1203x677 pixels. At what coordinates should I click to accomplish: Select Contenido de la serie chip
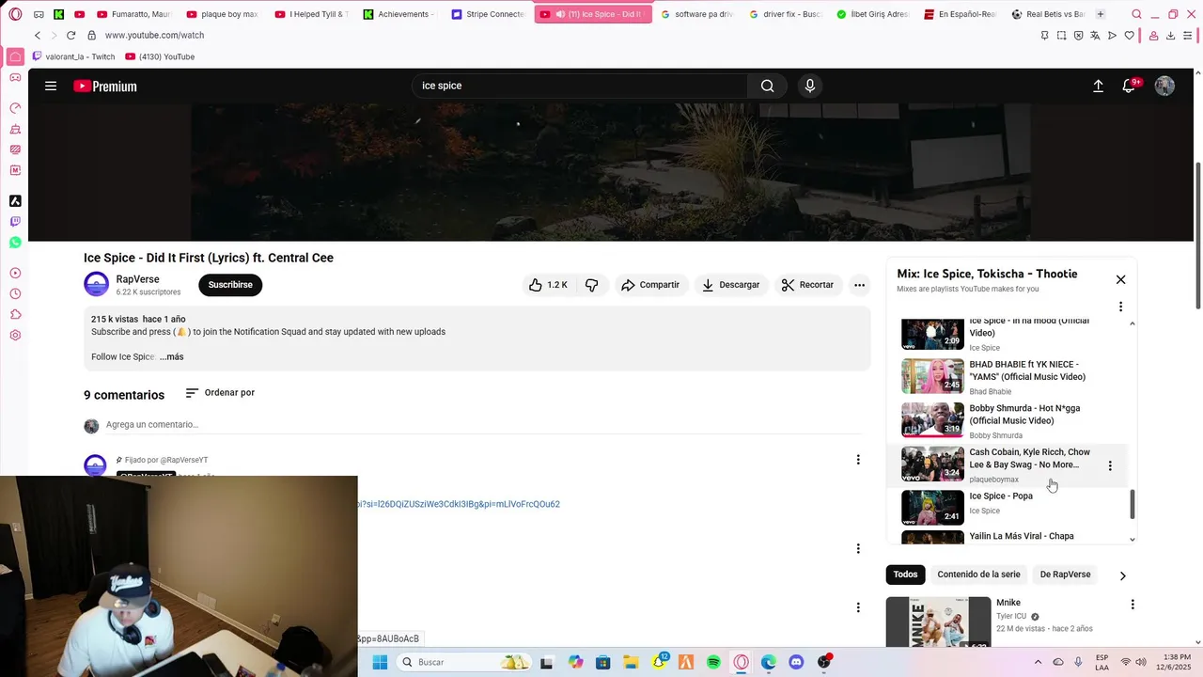pyautogui.click(x=978, y=575)
